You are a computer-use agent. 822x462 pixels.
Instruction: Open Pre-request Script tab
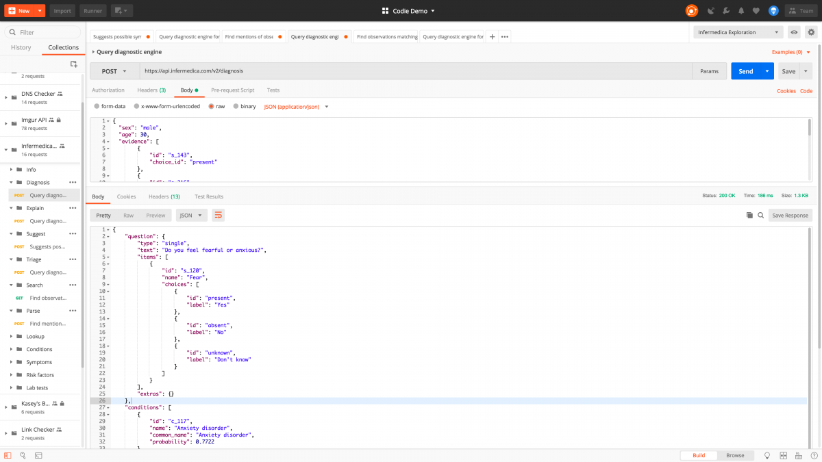(x=232, y=90)
